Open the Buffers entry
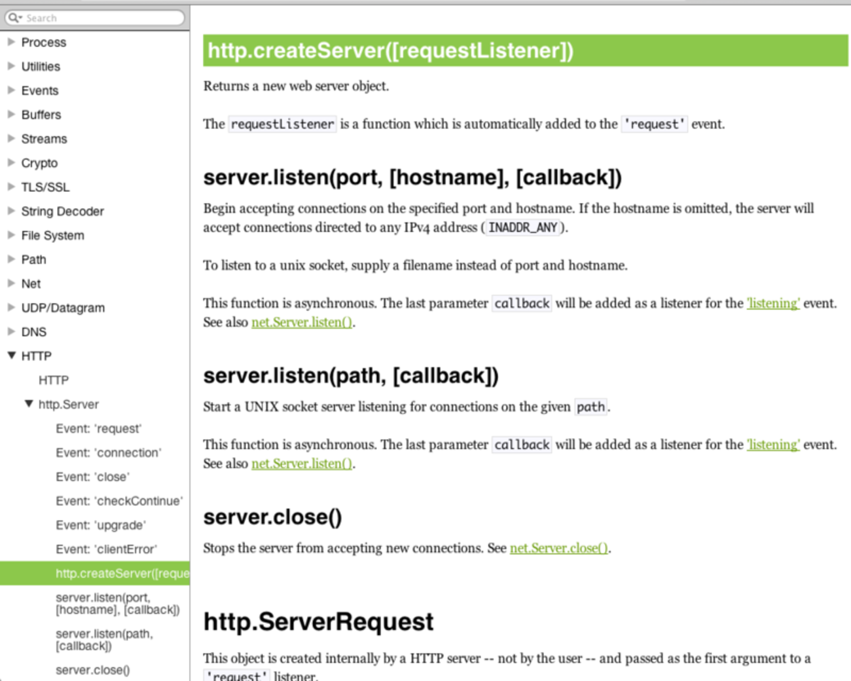This screenshot has width=851, height=681. pyautogui.click(x=41, y=115)
